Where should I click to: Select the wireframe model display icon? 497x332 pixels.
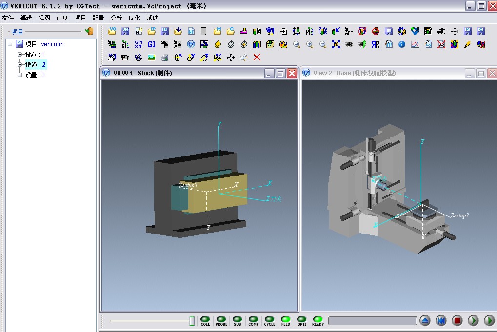pos(231,44)
